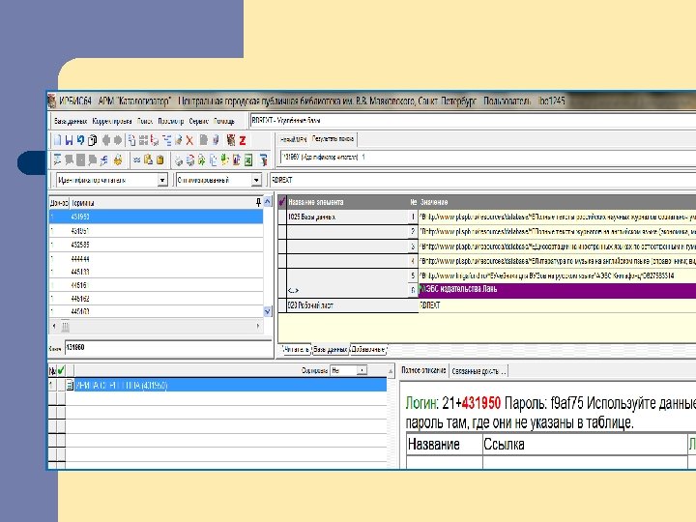Viewport: 696px width, 522px height.
Task: Click the right arrow of terms horizontal scrollbar
Action: pos(258,327)
